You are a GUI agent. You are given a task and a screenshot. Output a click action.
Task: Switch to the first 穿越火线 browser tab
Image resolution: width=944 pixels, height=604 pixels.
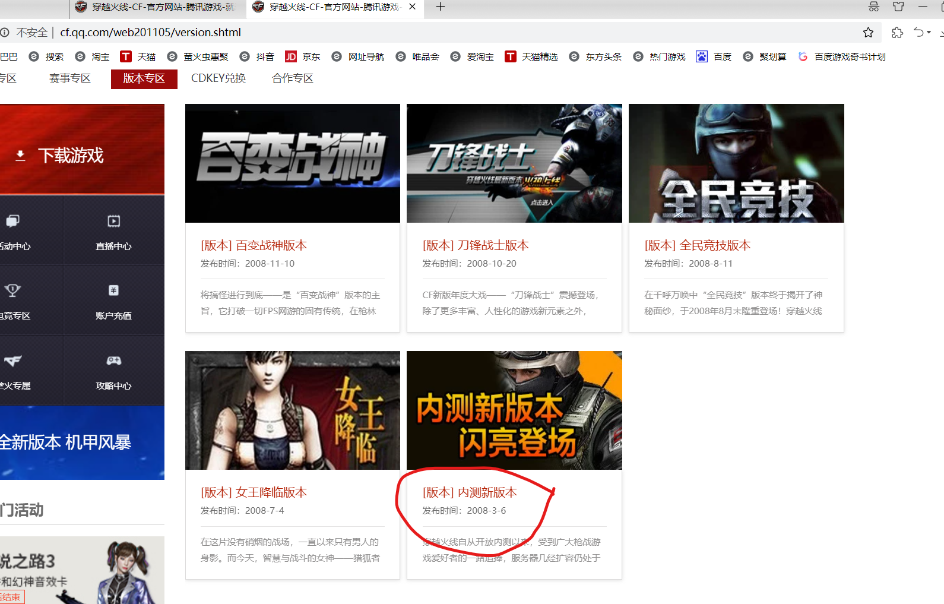click(157, 7)
